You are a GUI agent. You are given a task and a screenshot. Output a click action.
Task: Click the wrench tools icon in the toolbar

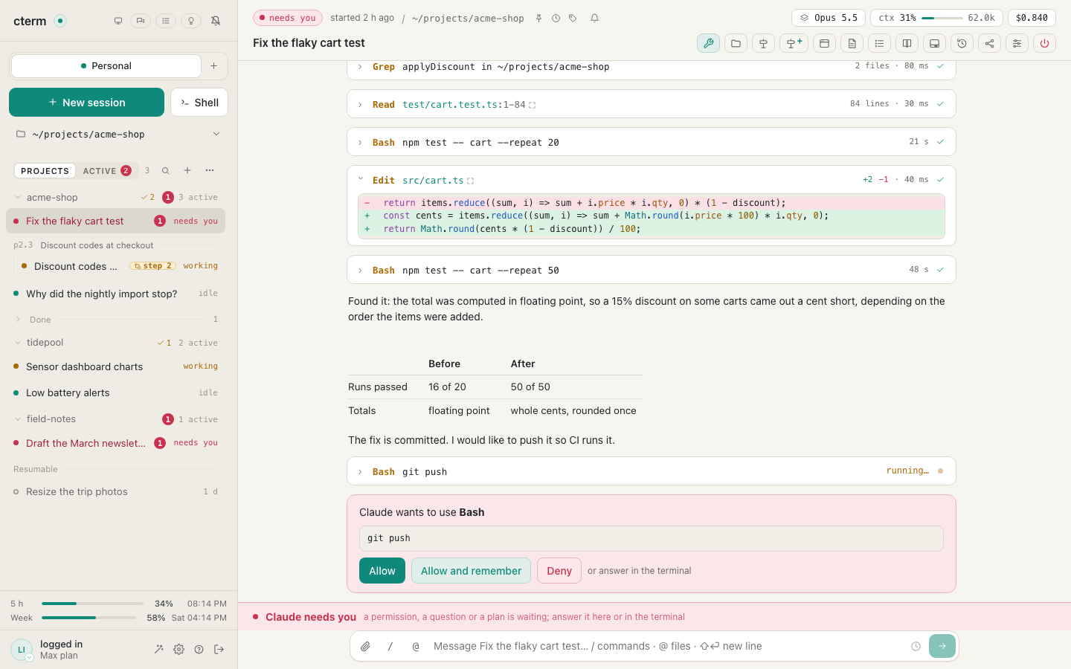coord(708,43)
